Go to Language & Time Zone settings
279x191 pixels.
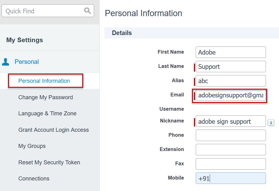click(x=47, y=113)
